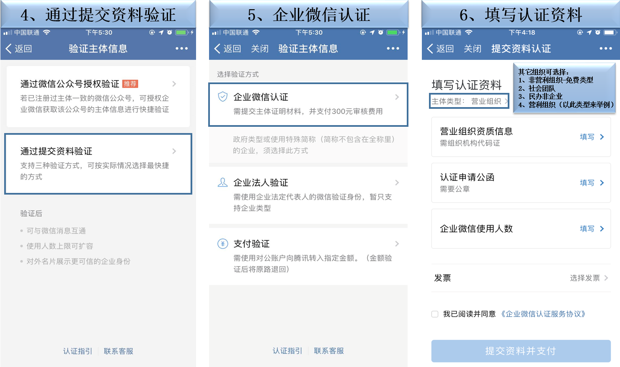Open 联系客服 on the step 5 screen

coord(329,351)
